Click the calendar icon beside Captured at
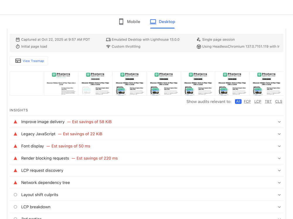Screen dimensions: 293x219 click(18, 39)
